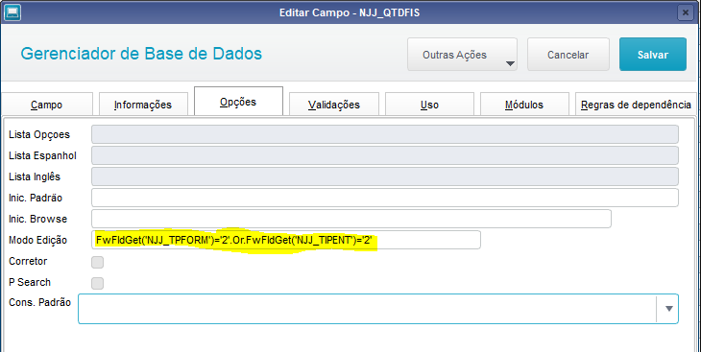Click the Gerenciador de Base de Dados heading
Viewport: 701px width, 352px height.
[141, 54]
